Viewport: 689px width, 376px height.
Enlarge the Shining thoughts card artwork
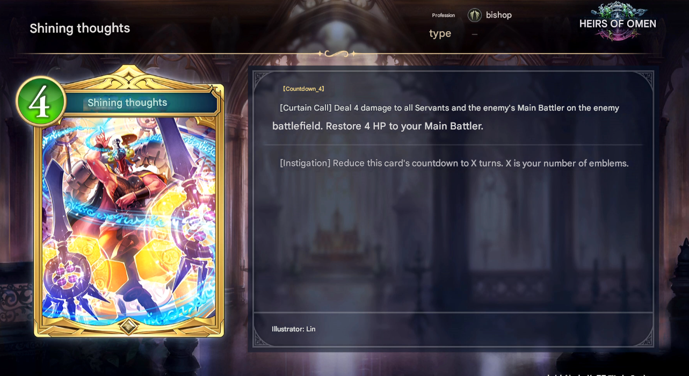[129, 220]
